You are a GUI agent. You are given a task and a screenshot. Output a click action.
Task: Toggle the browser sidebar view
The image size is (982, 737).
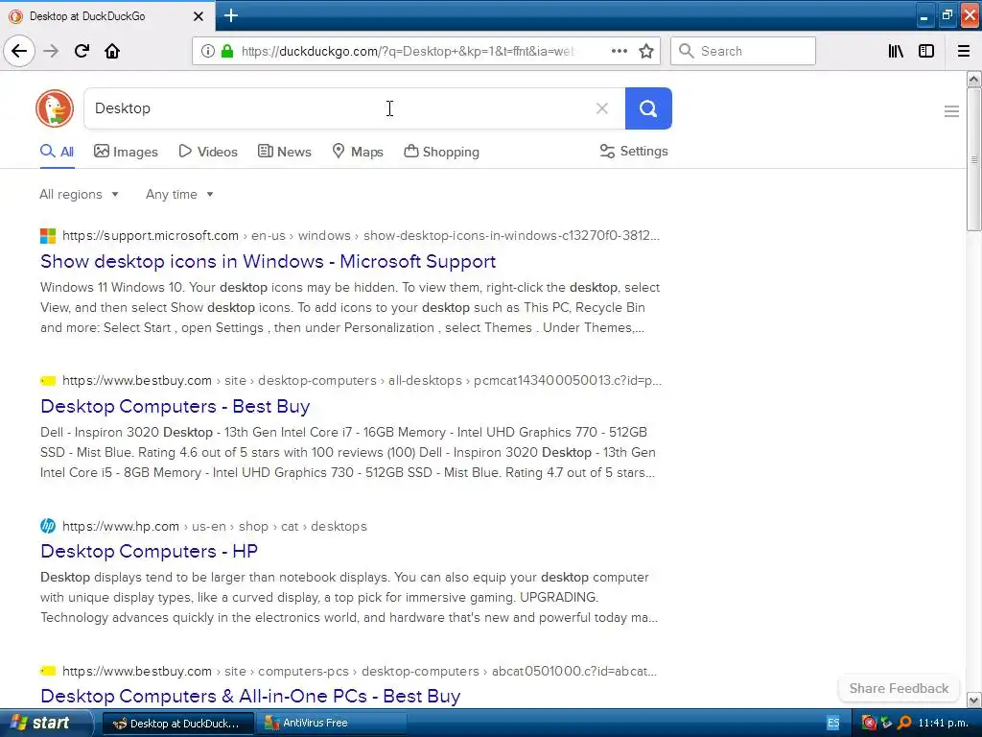pos(926,51)
